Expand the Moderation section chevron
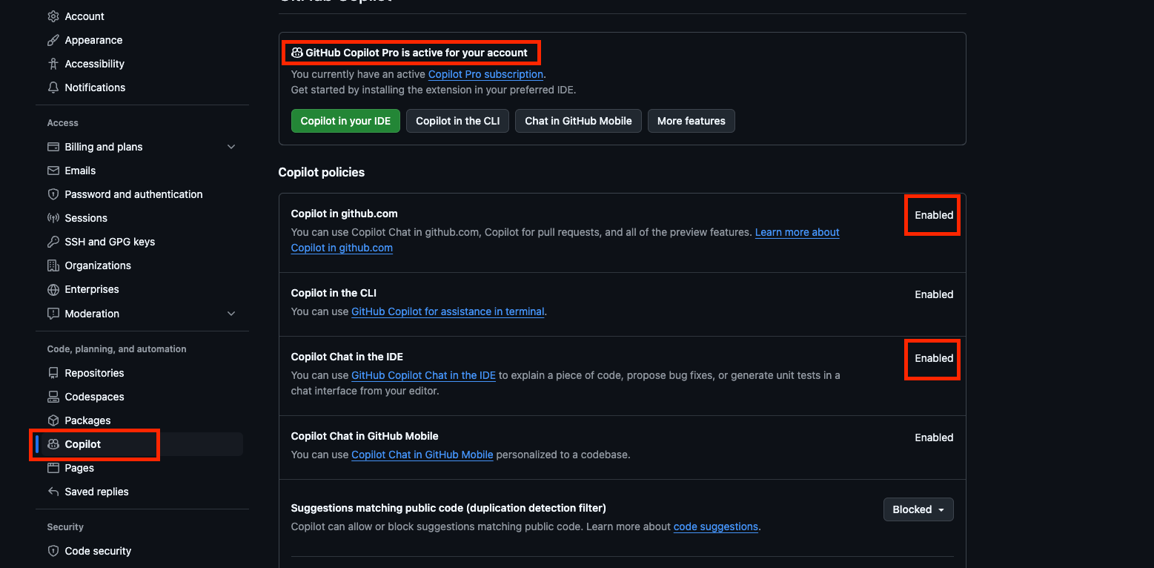1154x568 pixels. pyautogui.click(x=231, y=314)
